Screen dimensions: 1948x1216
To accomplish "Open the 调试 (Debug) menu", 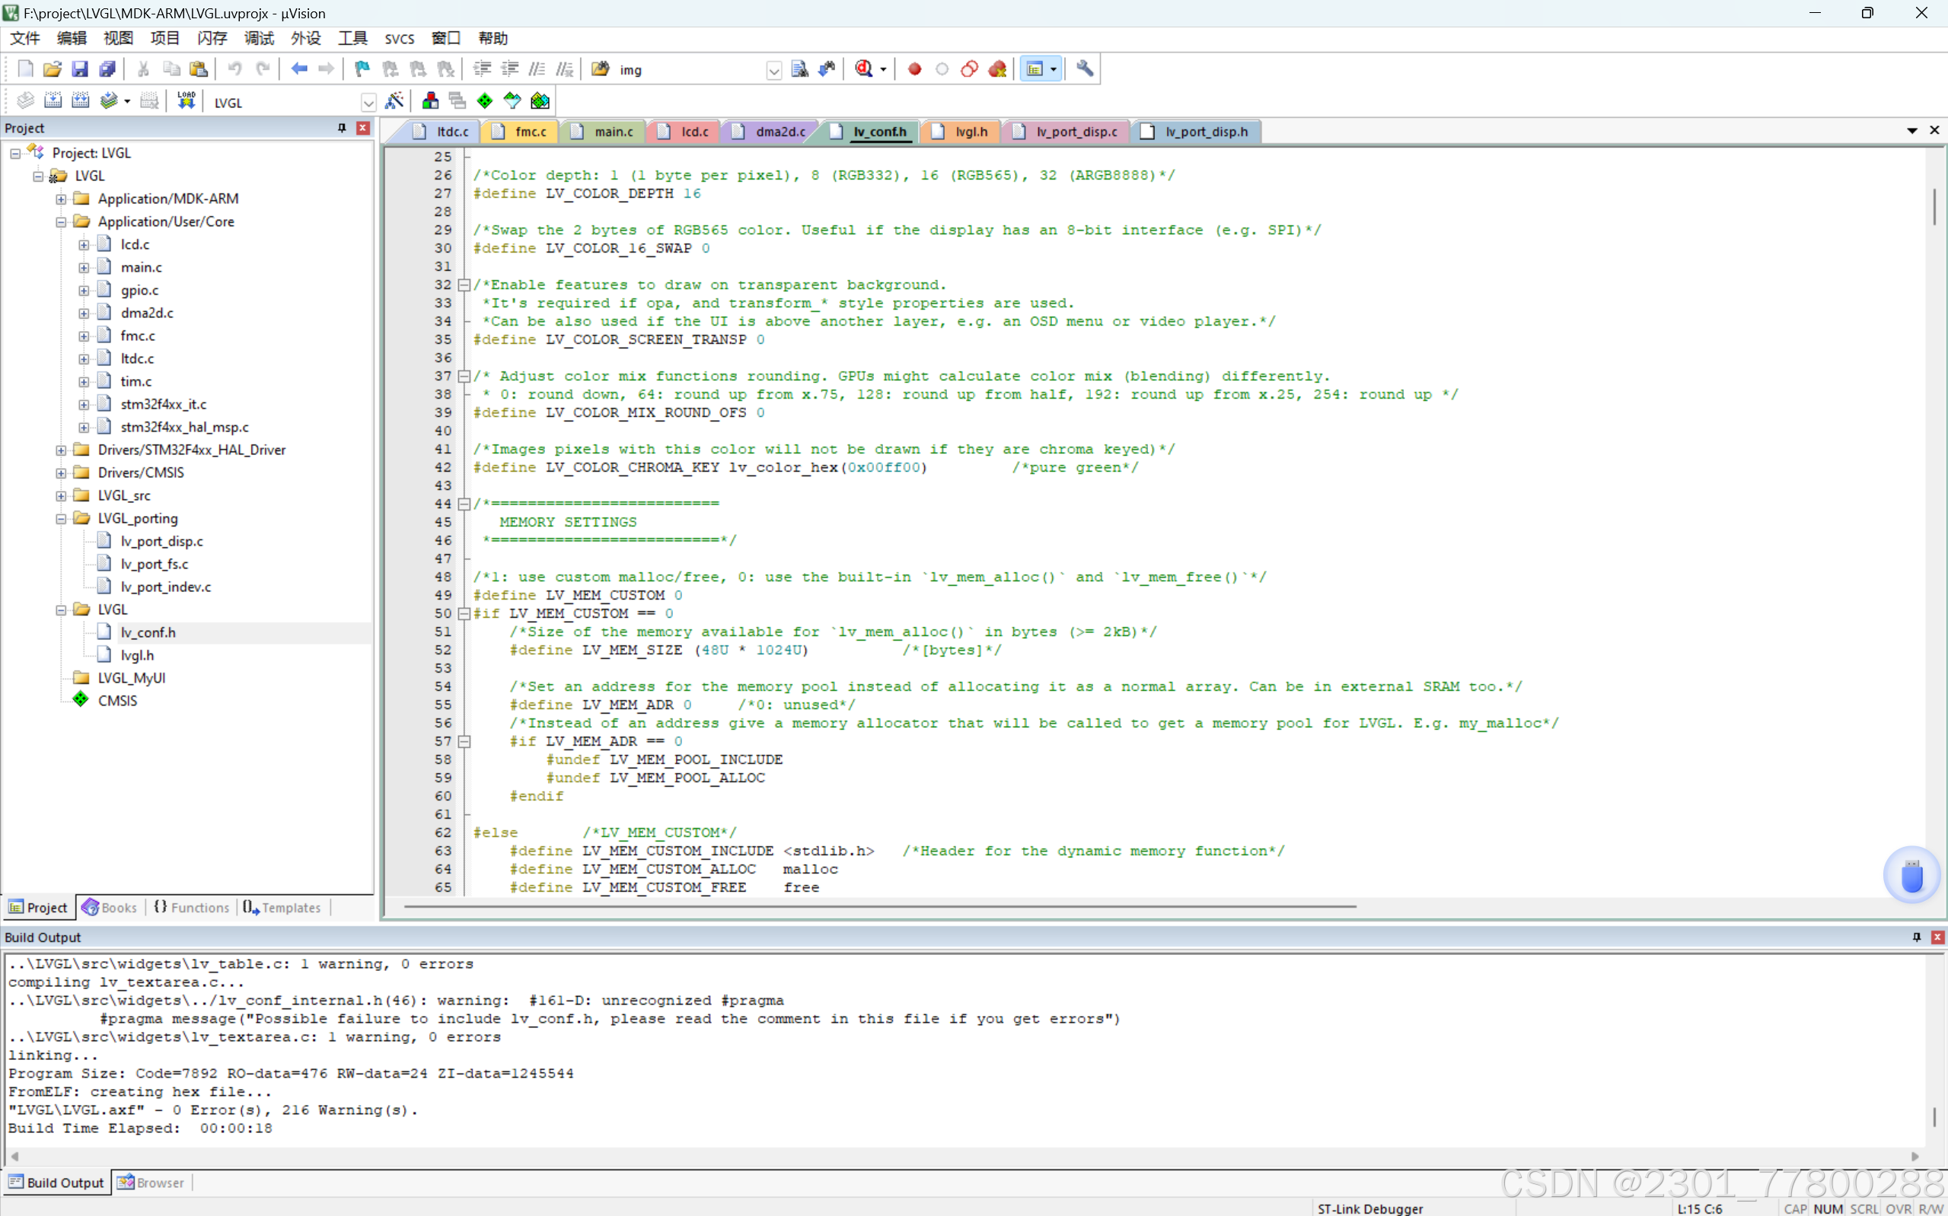I will (259, 39).
